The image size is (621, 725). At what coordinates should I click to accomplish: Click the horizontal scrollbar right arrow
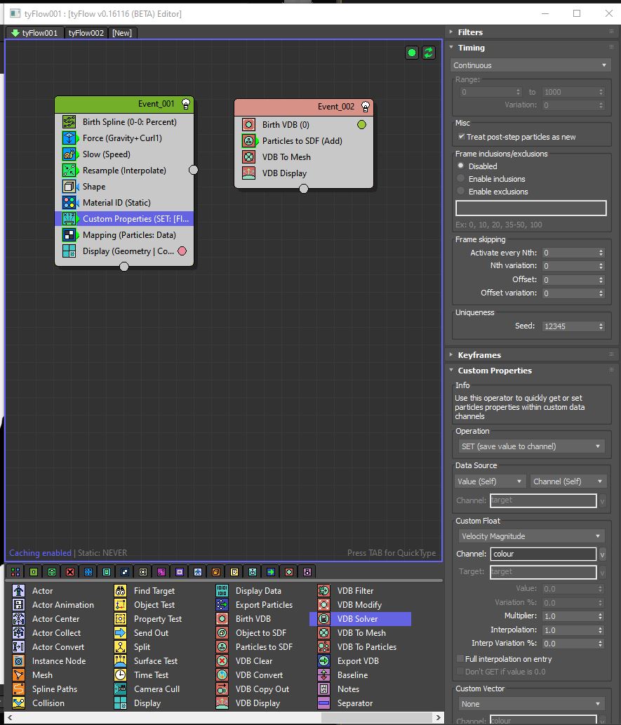[438, 717]
